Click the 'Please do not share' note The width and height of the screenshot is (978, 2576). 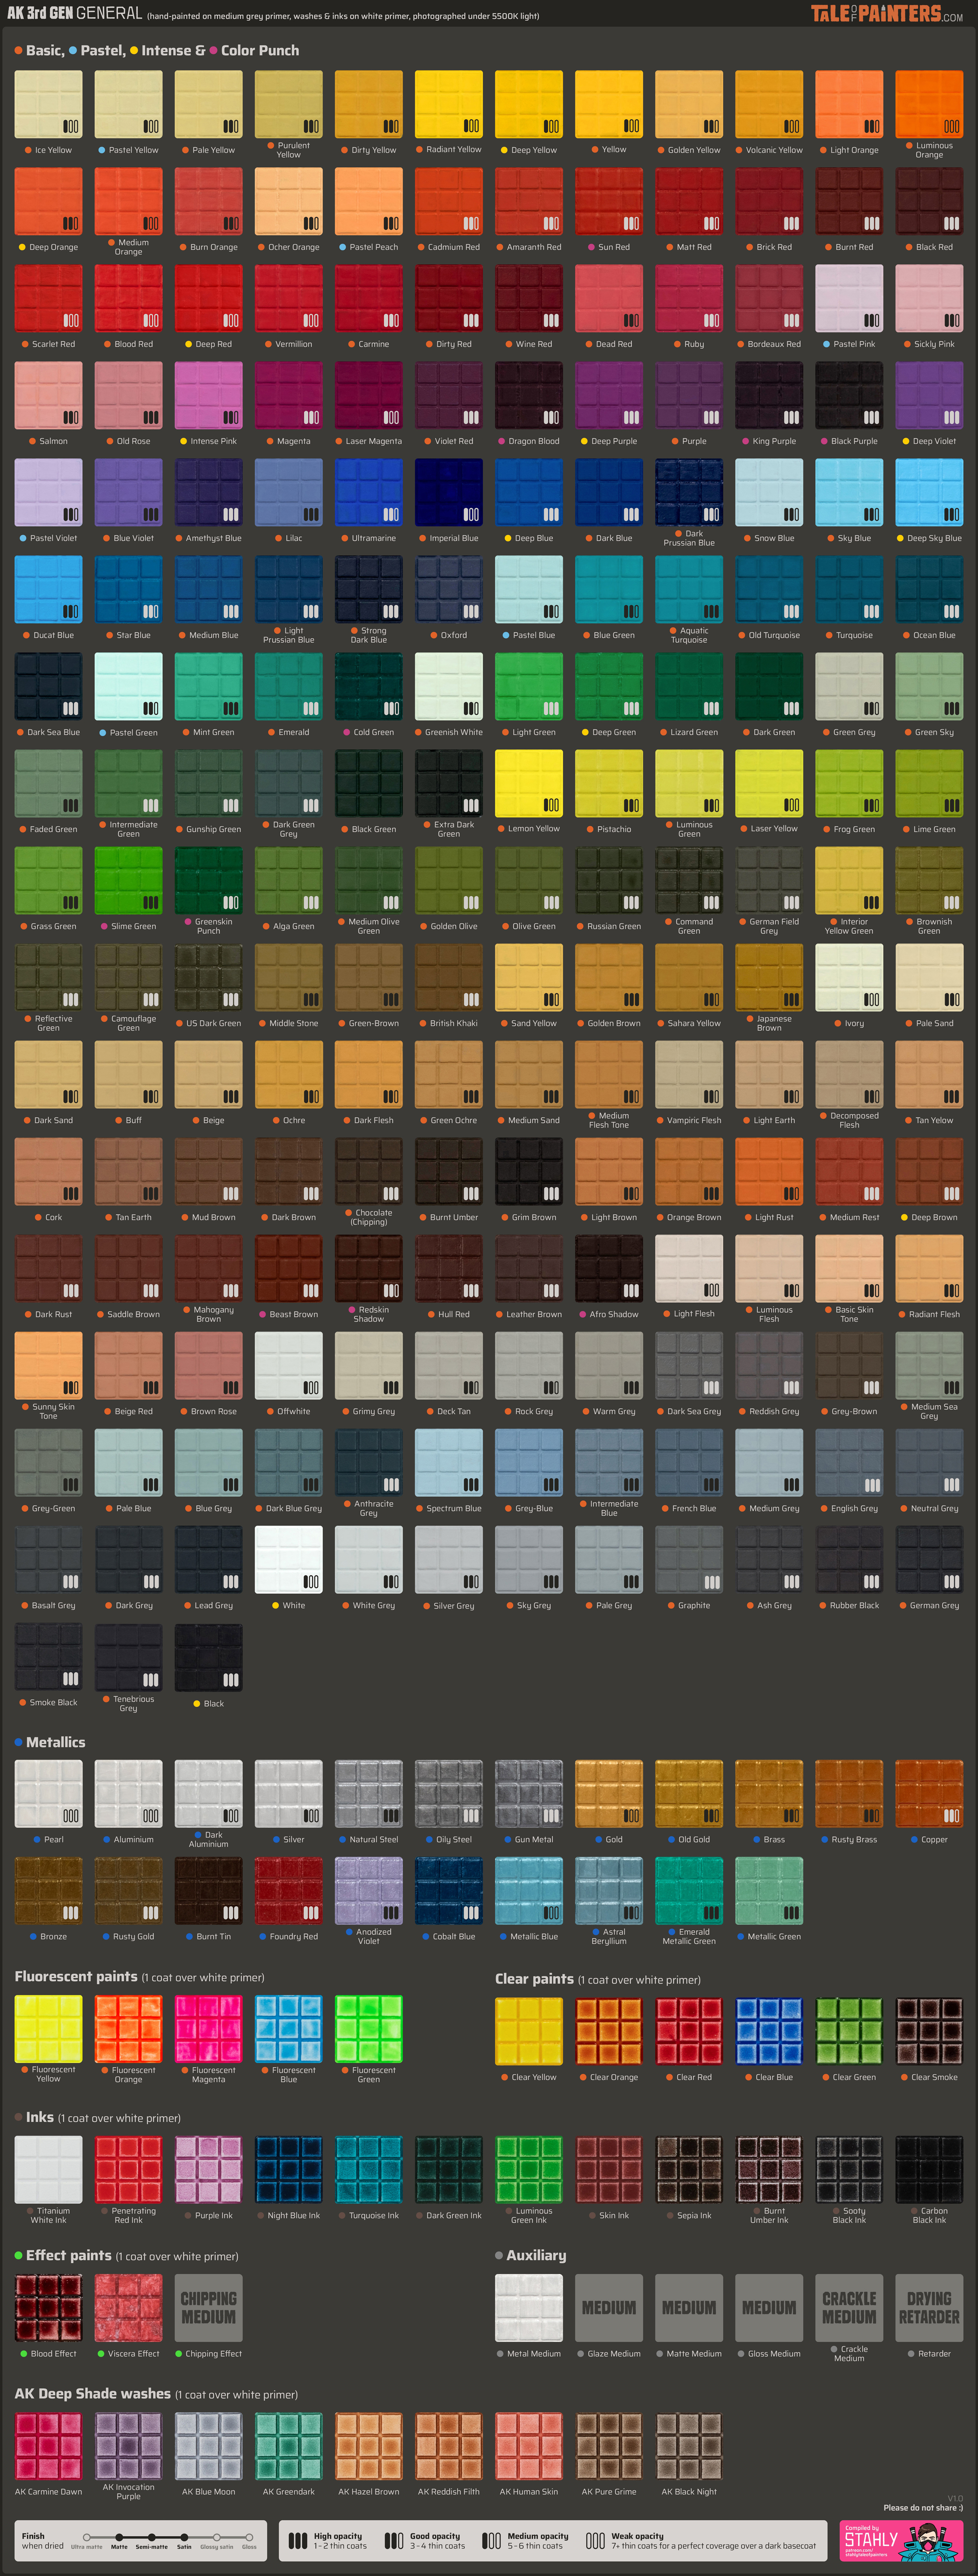922,2507
